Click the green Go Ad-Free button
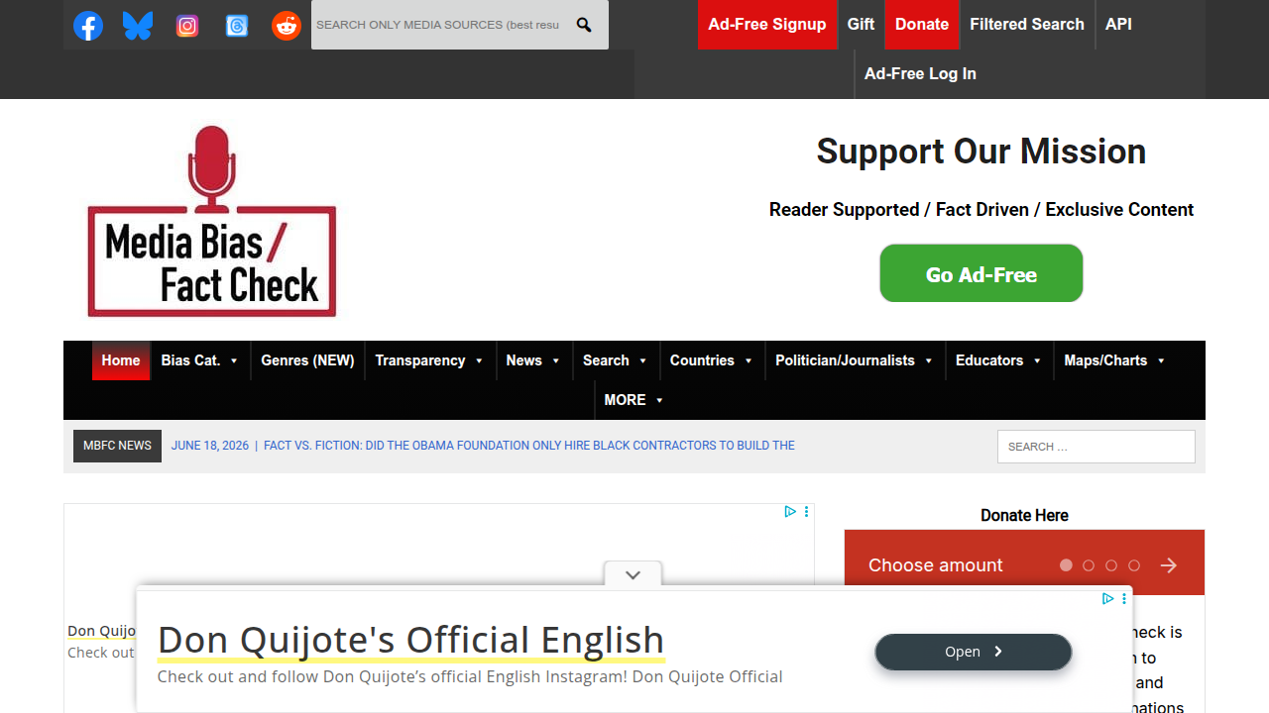This screenshot has width=1269, height=713. [981, 273]
